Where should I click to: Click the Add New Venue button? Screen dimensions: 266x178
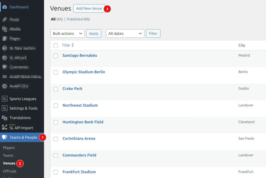pos(89,8)
